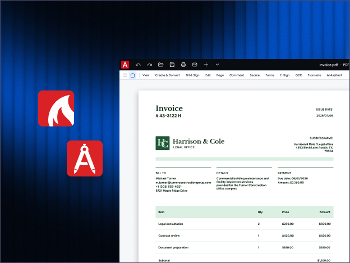Click the Translate tab
This screenshot has width=350, height=263.
(x=314, y=75)
